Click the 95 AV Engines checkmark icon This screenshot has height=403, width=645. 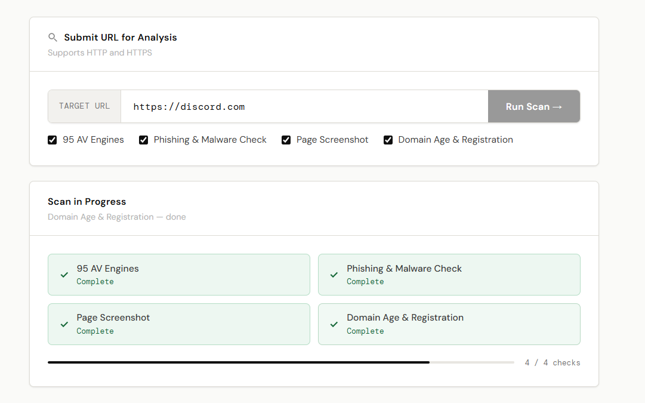tap(64, 275)
